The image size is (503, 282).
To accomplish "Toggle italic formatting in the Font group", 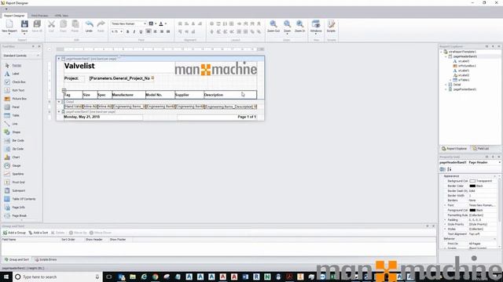I will tap(134, 31).
